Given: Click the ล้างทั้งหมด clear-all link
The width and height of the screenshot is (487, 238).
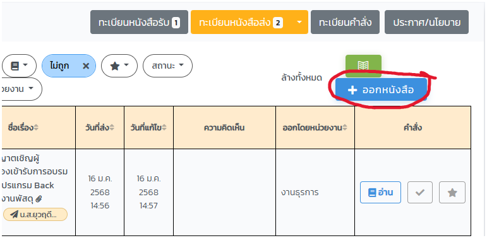Looking at the screenshot, I should [301, 77].
